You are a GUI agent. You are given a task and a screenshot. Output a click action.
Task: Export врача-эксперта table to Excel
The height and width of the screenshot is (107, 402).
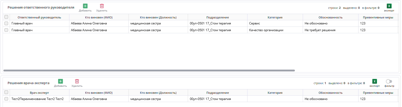375,81
